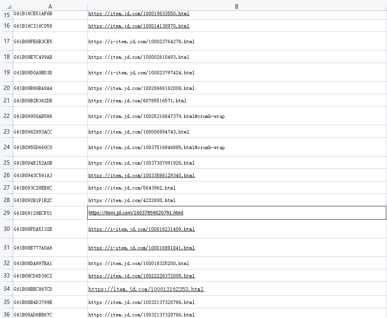Select cell G61B08BEC867CD

[50, 289]
